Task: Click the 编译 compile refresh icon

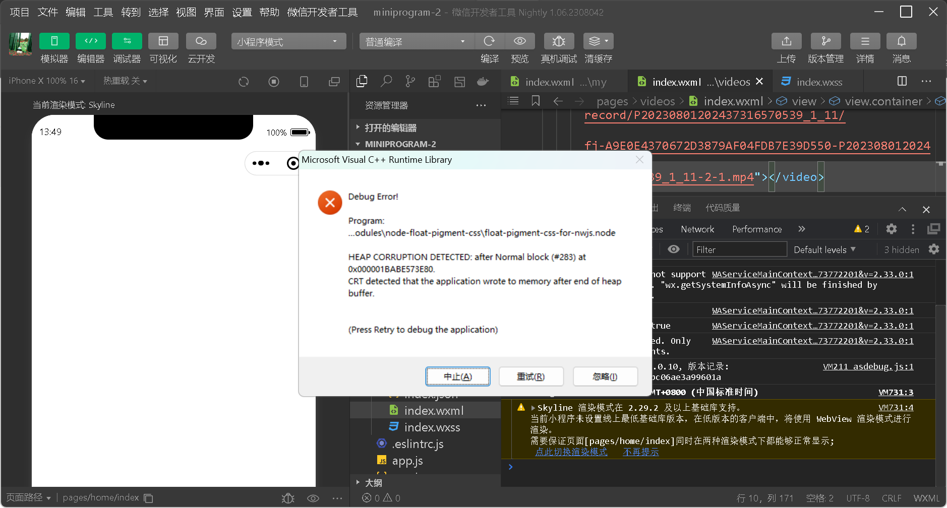Action: 489,41
